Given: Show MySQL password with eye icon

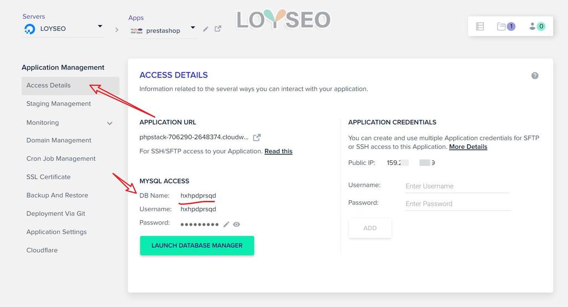Looking at the screenshot, I should tap(237, 224).
